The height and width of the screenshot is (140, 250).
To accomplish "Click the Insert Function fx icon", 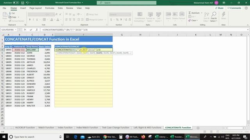I will [37, 30].
